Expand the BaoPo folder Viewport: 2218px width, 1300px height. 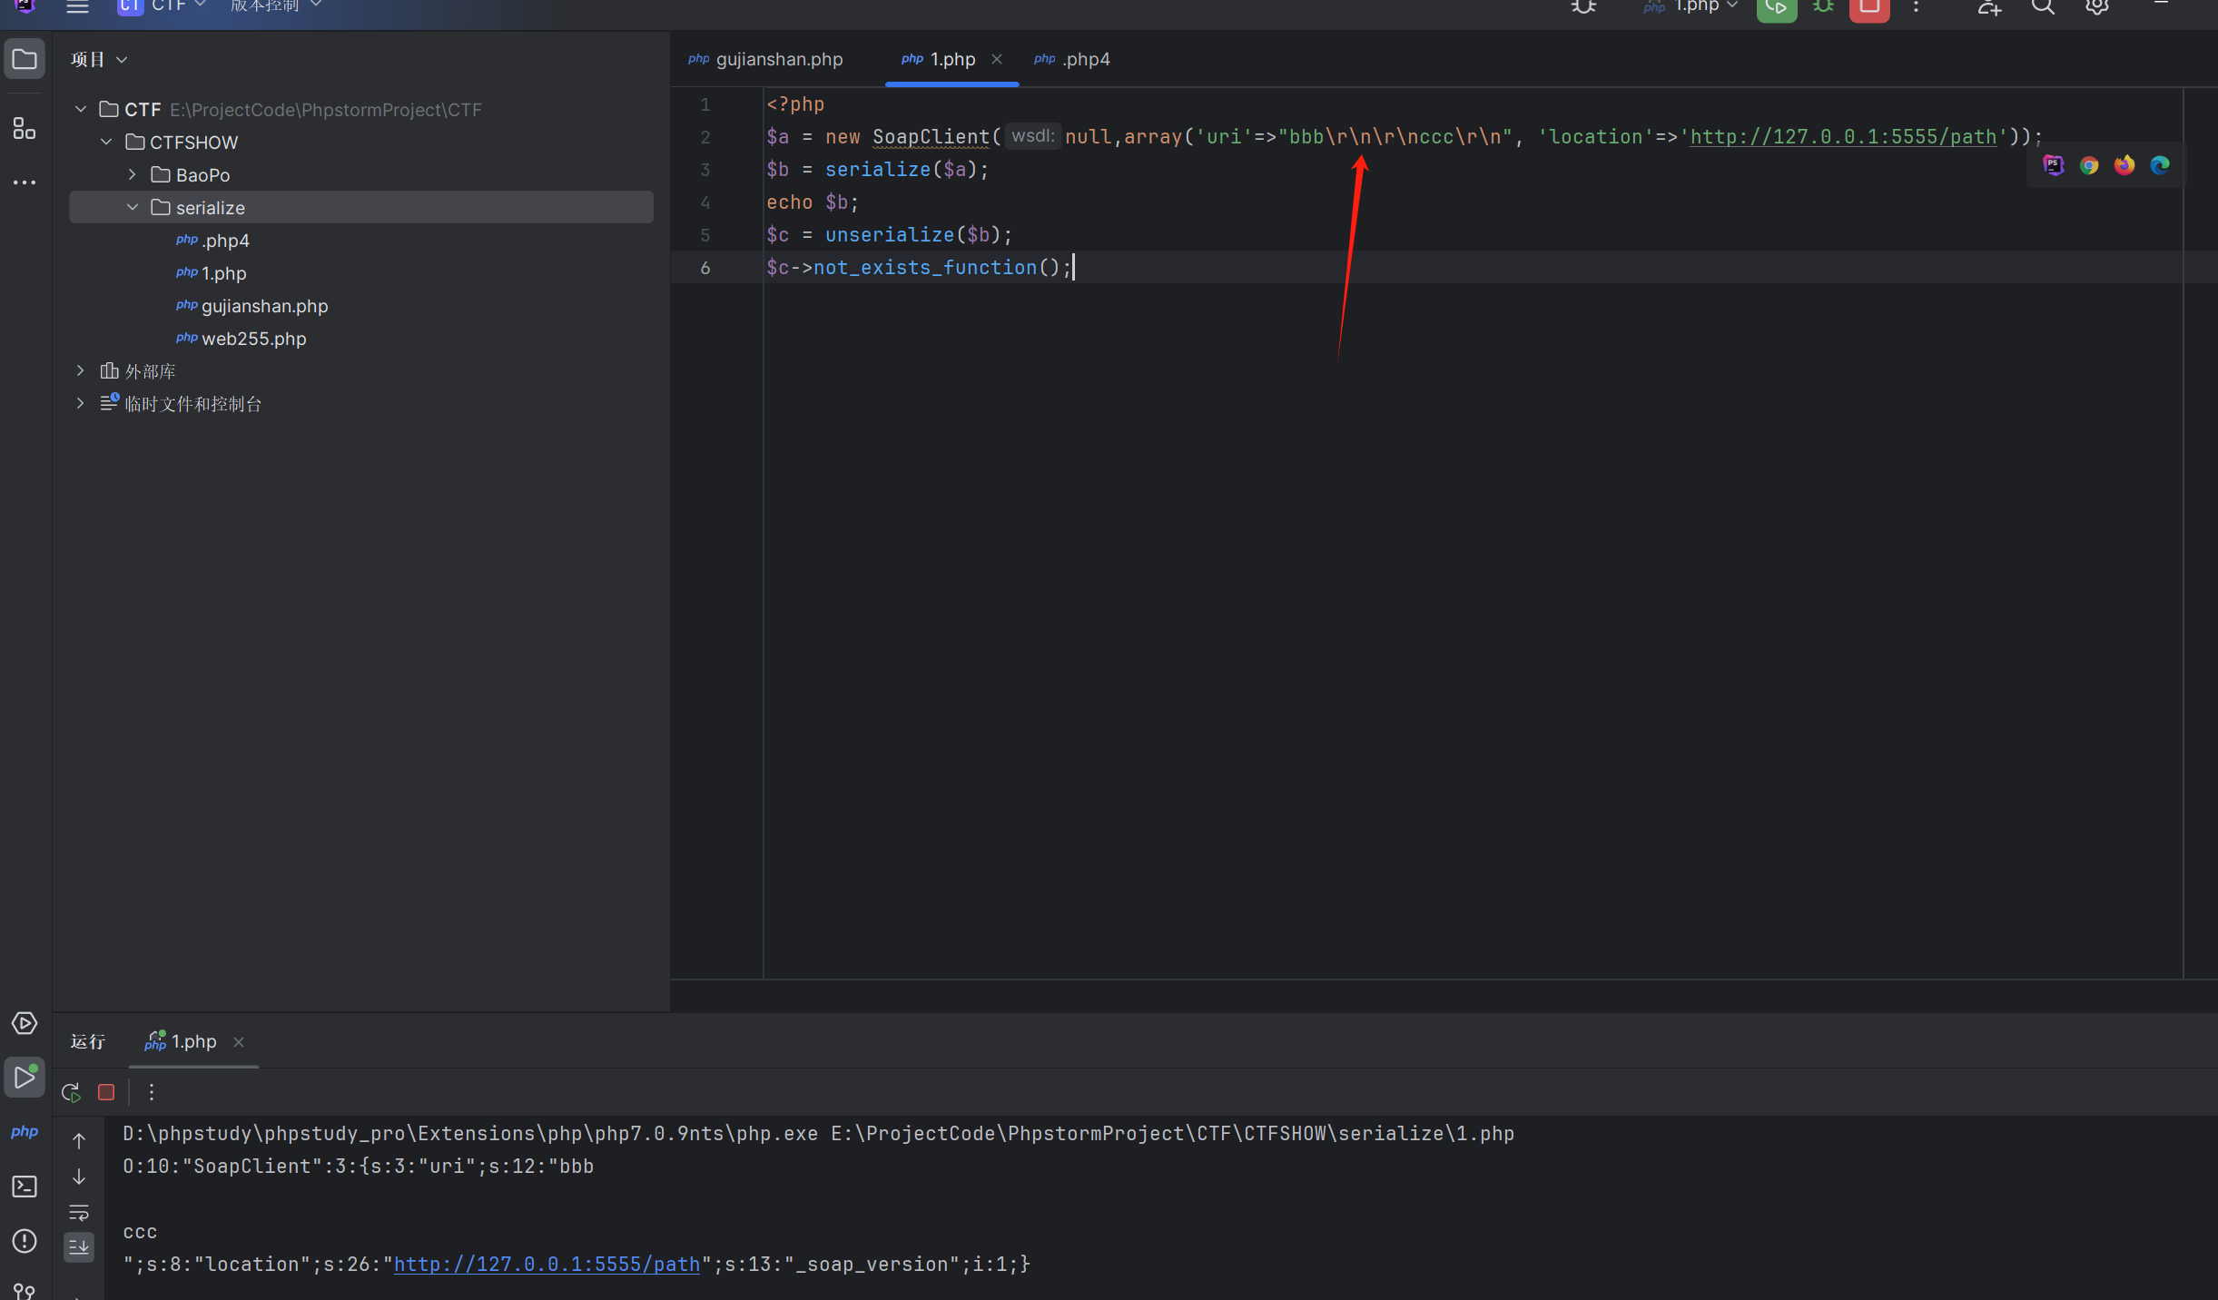click(133, 175)
